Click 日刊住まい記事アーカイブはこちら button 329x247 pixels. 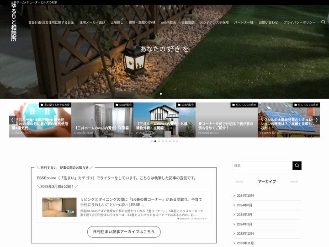(x=124, y=232)
